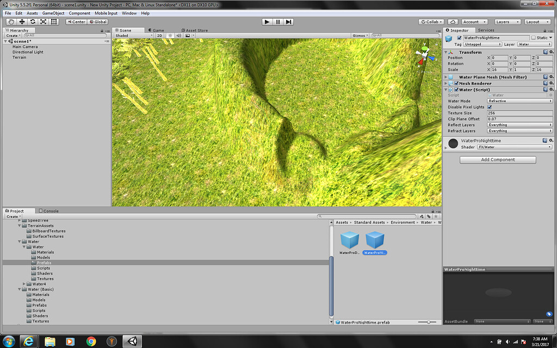Open the GameObject menu
The height and width of the screenshot is (348, 557).
(53, 13)
